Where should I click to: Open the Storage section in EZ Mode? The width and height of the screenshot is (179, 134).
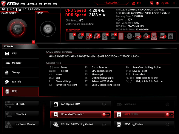(x=21, y=72)
